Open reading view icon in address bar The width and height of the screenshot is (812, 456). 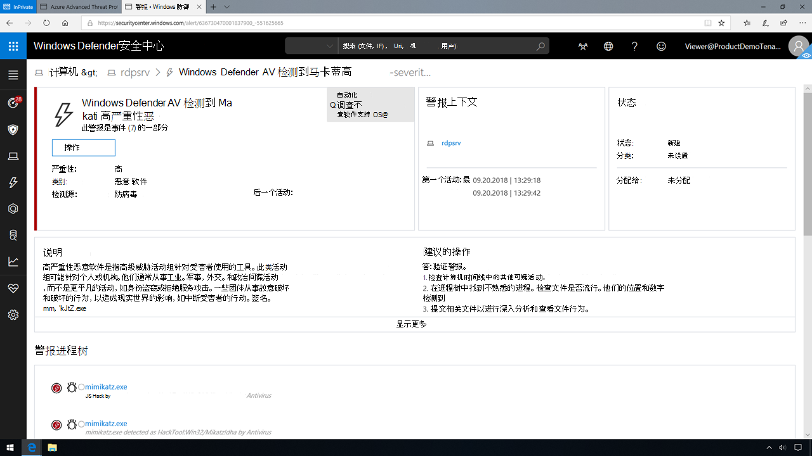pyautogui.click(x=707, y=23)
